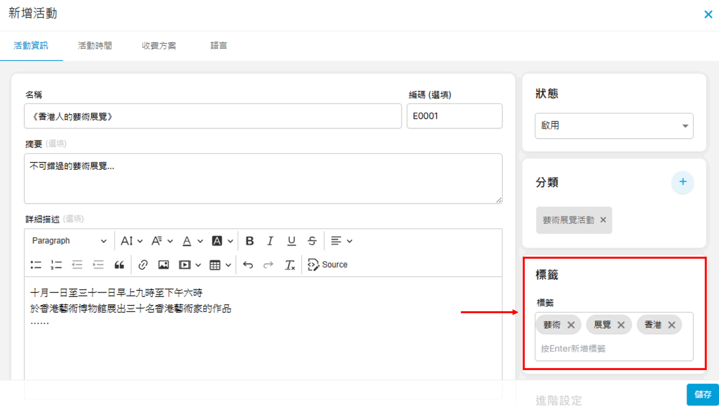Add a block quote
Viewport: 719px width, 407px height.
pos(119,265)
